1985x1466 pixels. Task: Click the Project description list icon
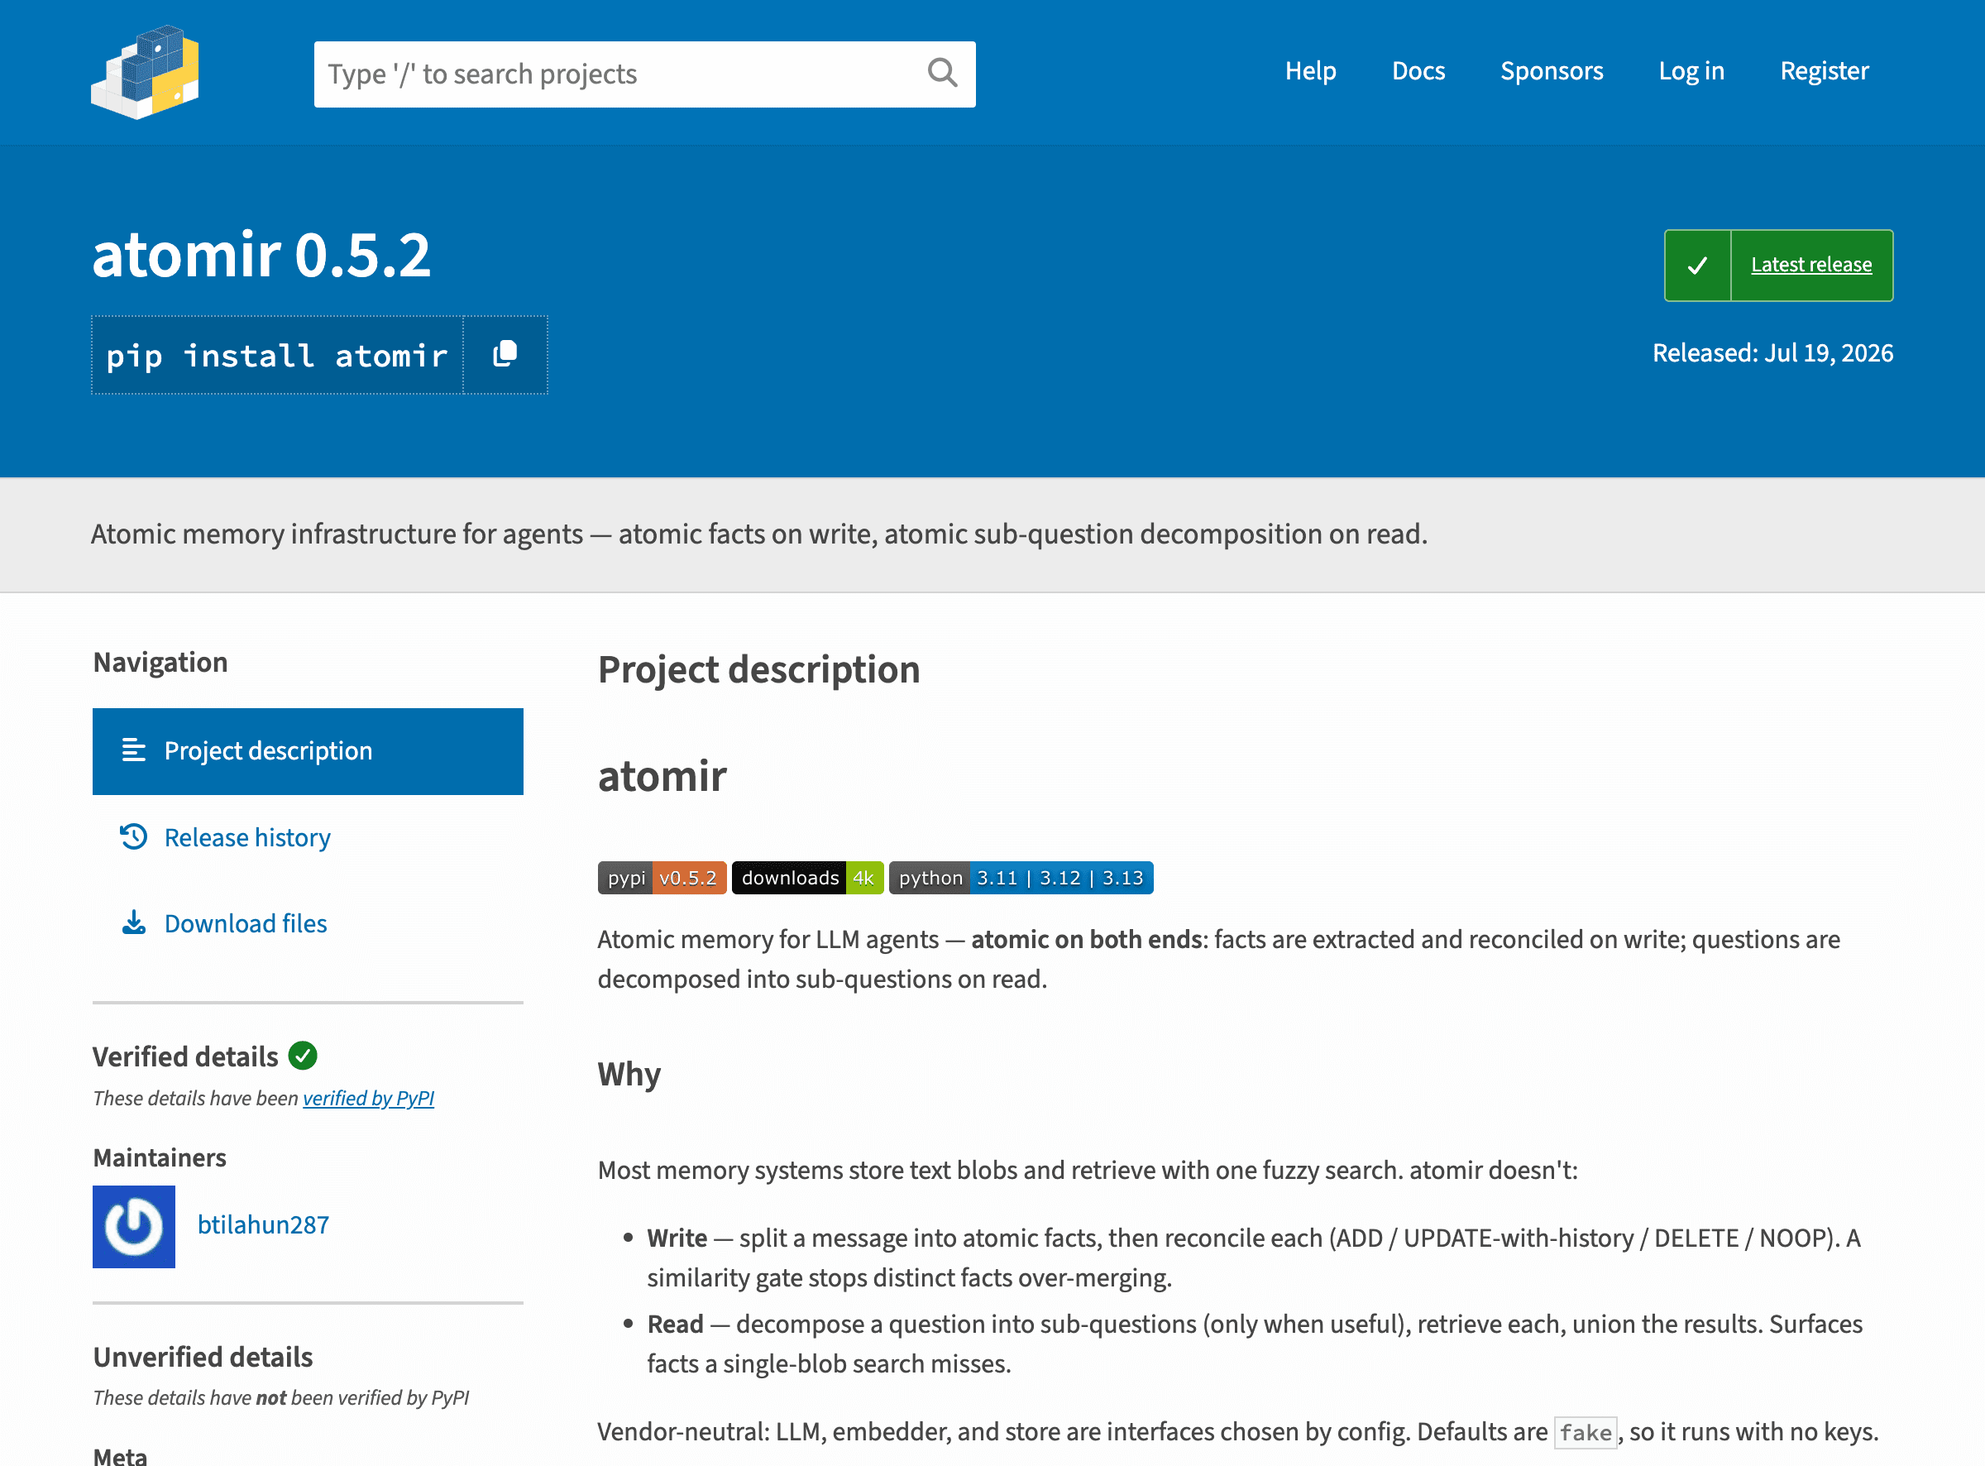coord(134,750)
